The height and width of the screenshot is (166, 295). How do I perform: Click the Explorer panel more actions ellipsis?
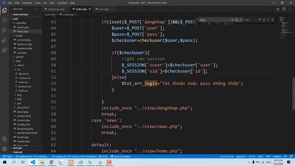coord(37,9)
